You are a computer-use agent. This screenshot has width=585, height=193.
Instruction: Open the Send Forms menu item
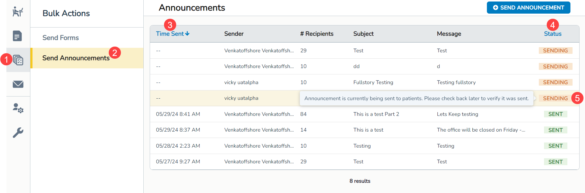[x=61, y=38]
